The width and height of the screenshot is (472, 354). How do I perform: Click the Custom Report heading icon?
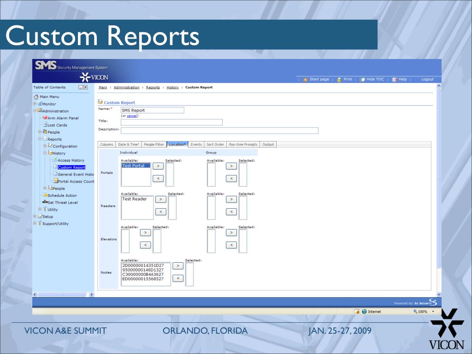tap(100, 102)
